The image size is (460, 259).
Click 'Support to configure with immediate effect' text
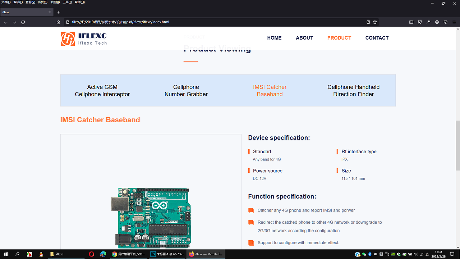pos(298,243)
